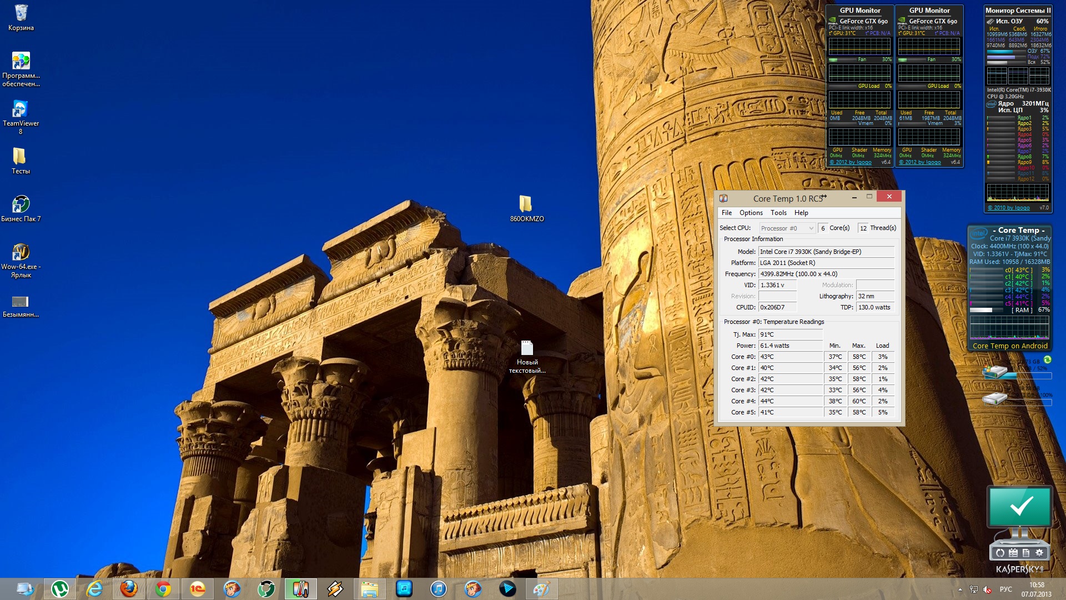Open Google Chrome taskbar icon
The height and width of the screenshot is (600, 1066).
pyautogui.click(x=163, y=589)
